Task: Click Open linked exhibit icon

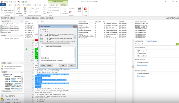Action: click(x=2, y=69)
